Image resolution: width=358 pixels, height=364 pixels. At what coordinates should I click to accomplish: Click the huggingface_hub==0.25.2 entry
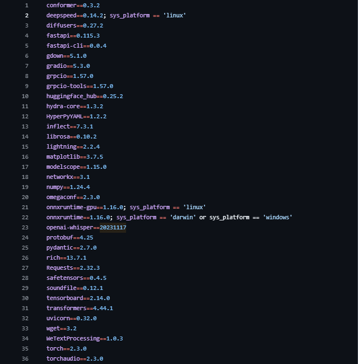(x=85, y=96)
